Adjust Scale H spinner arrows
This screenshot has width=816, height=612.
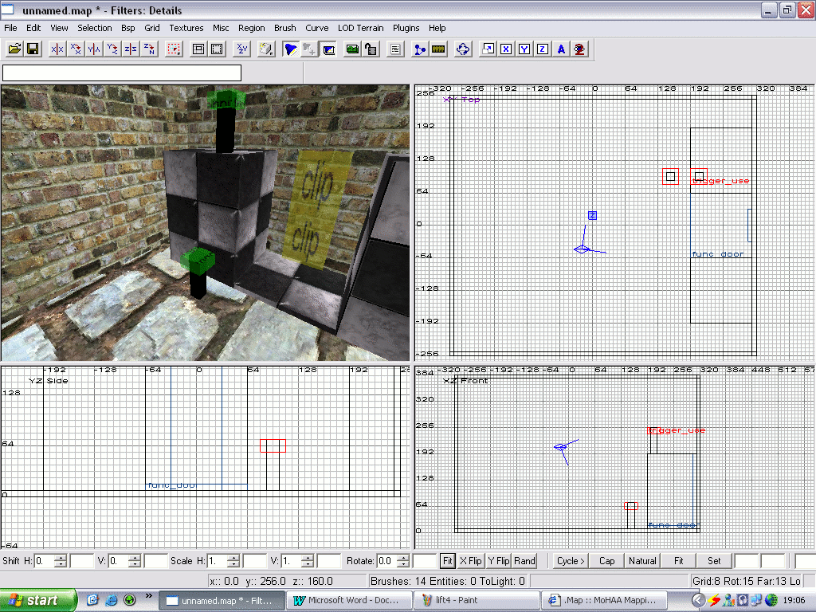pyautogui.click(x=233, y=561)
